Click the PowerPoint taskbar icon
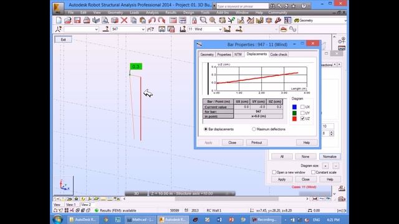 coord(231,220)
